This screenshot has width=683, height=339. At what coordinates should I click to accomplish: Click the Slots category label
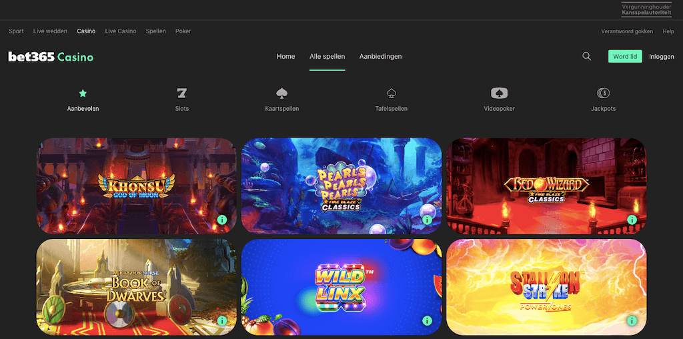click(181, 109)
